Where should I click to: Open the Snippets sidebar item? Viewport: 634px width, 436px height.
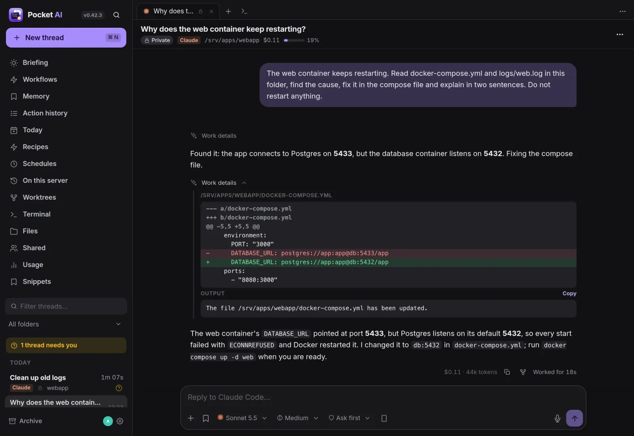click(x=66, y=281)
